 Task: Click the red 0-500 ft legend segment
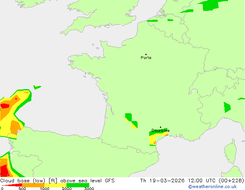point(12,185)
